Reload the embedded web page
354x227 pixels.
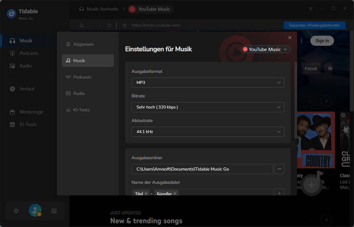point(109,25)
